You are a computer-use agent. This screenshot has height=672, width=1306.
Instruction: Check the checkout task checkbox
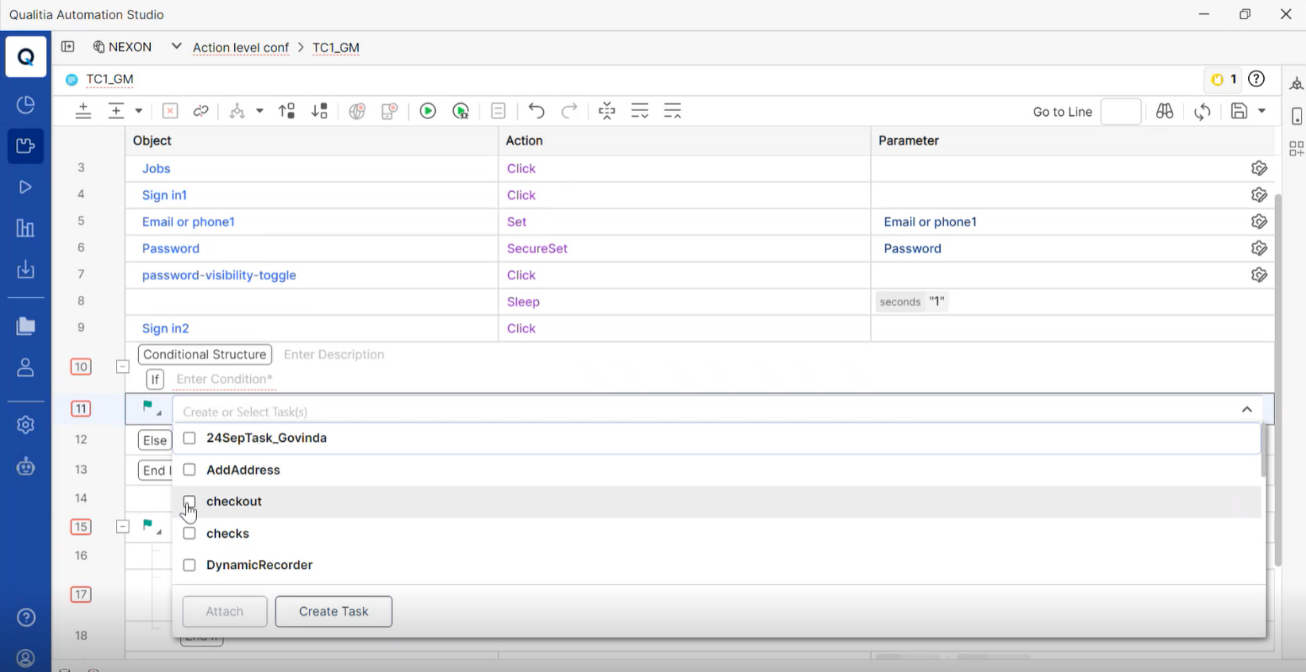pyautogui.click(x=190, y=501)
